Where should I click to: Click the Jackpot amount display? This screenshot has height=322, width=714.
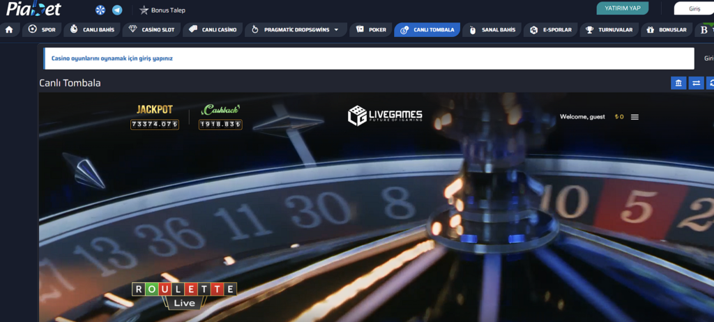tap(154, 124)
